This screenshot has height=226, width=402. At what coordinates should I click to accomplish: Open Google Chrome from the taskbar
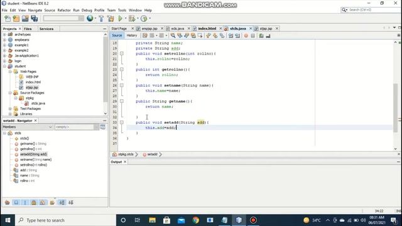coord(195,220)
